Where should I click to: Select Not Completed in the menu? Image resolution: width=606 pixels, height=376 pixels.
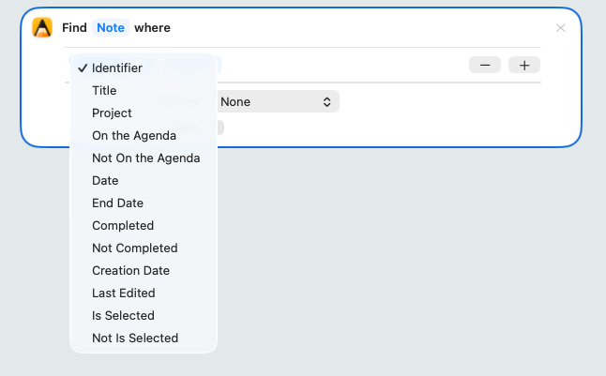[x=134, y=248]
